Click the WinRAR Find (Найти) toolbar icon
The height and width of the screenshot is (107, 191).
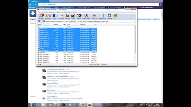(x=73, y=16)
